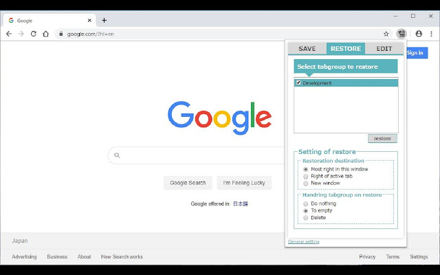Open the Settings footer link
Viewport: 440px width, 275px height.
tap(419, 256)
